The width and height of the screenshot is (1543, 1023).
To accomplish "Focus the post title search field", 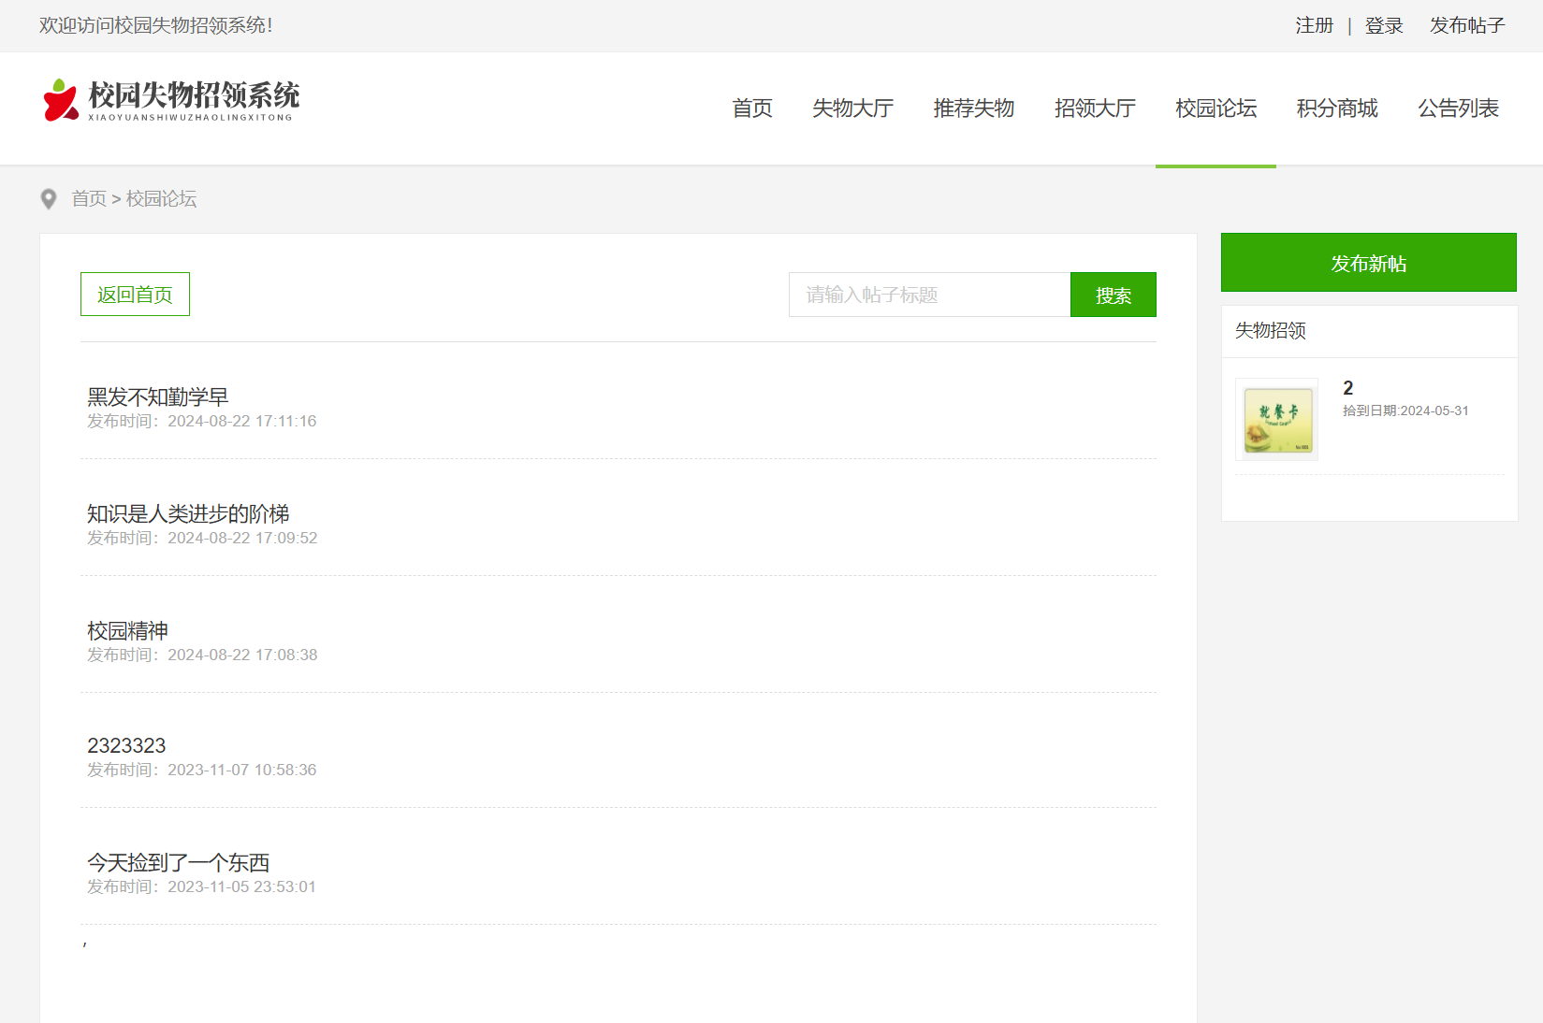I will (929, 295).
